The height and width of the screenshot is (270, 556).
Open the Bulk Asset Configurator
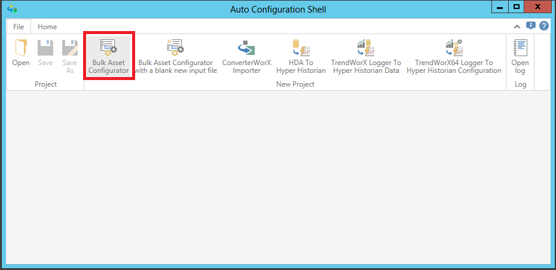[108, 57]
